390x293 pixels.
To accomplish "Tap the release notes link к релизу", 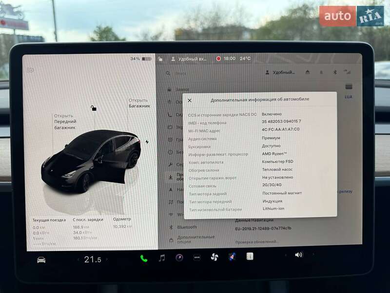I will [346, 191].
